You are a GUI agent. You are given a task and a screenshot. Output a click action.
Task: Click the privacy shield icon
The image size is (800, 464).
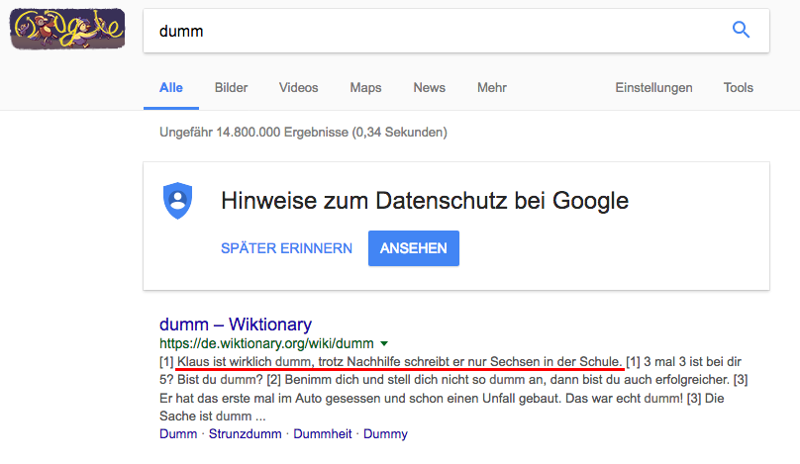pyautogui.click(x=177, y=201)
